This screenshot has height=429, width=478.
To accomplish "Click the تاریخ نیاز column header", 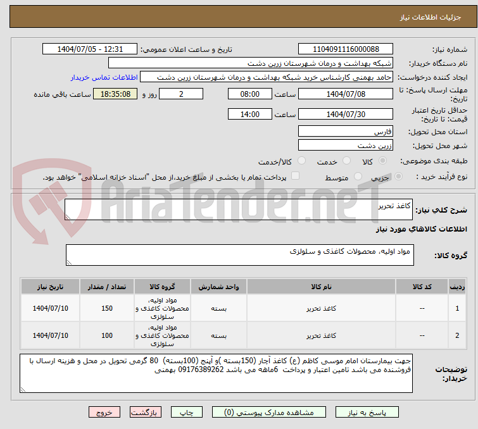I will coord(50,287).
